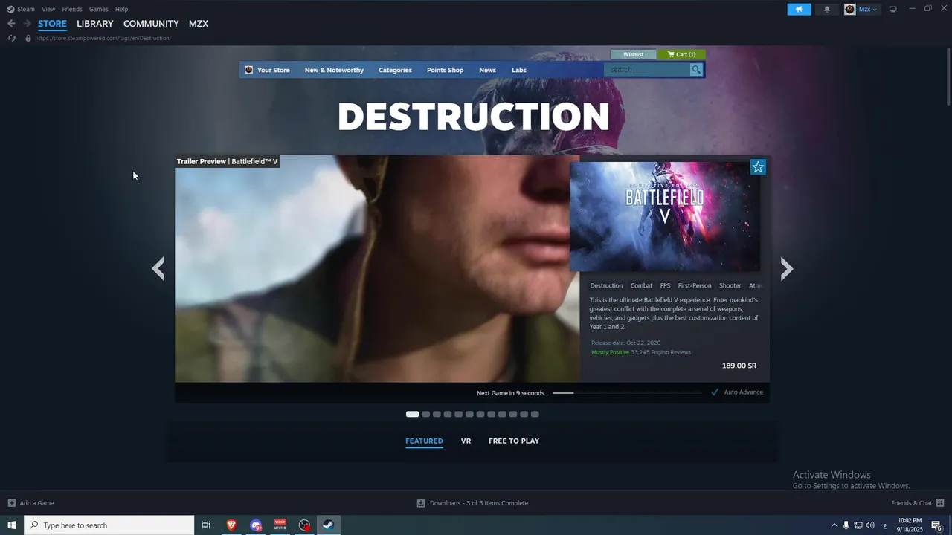The width and height of the screenshot is (952, 535).
Task: Click the Add a Game plus icon
Action: tap(11, 503)
